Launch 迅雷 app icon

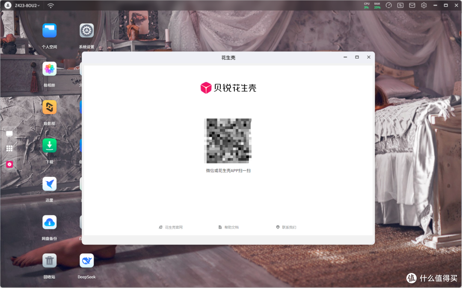coord(49,184)
